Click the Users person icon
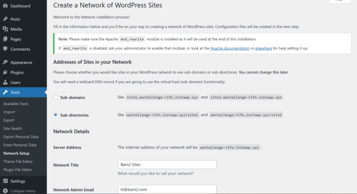Screen dimensions: 357x194 click(5, 82)
